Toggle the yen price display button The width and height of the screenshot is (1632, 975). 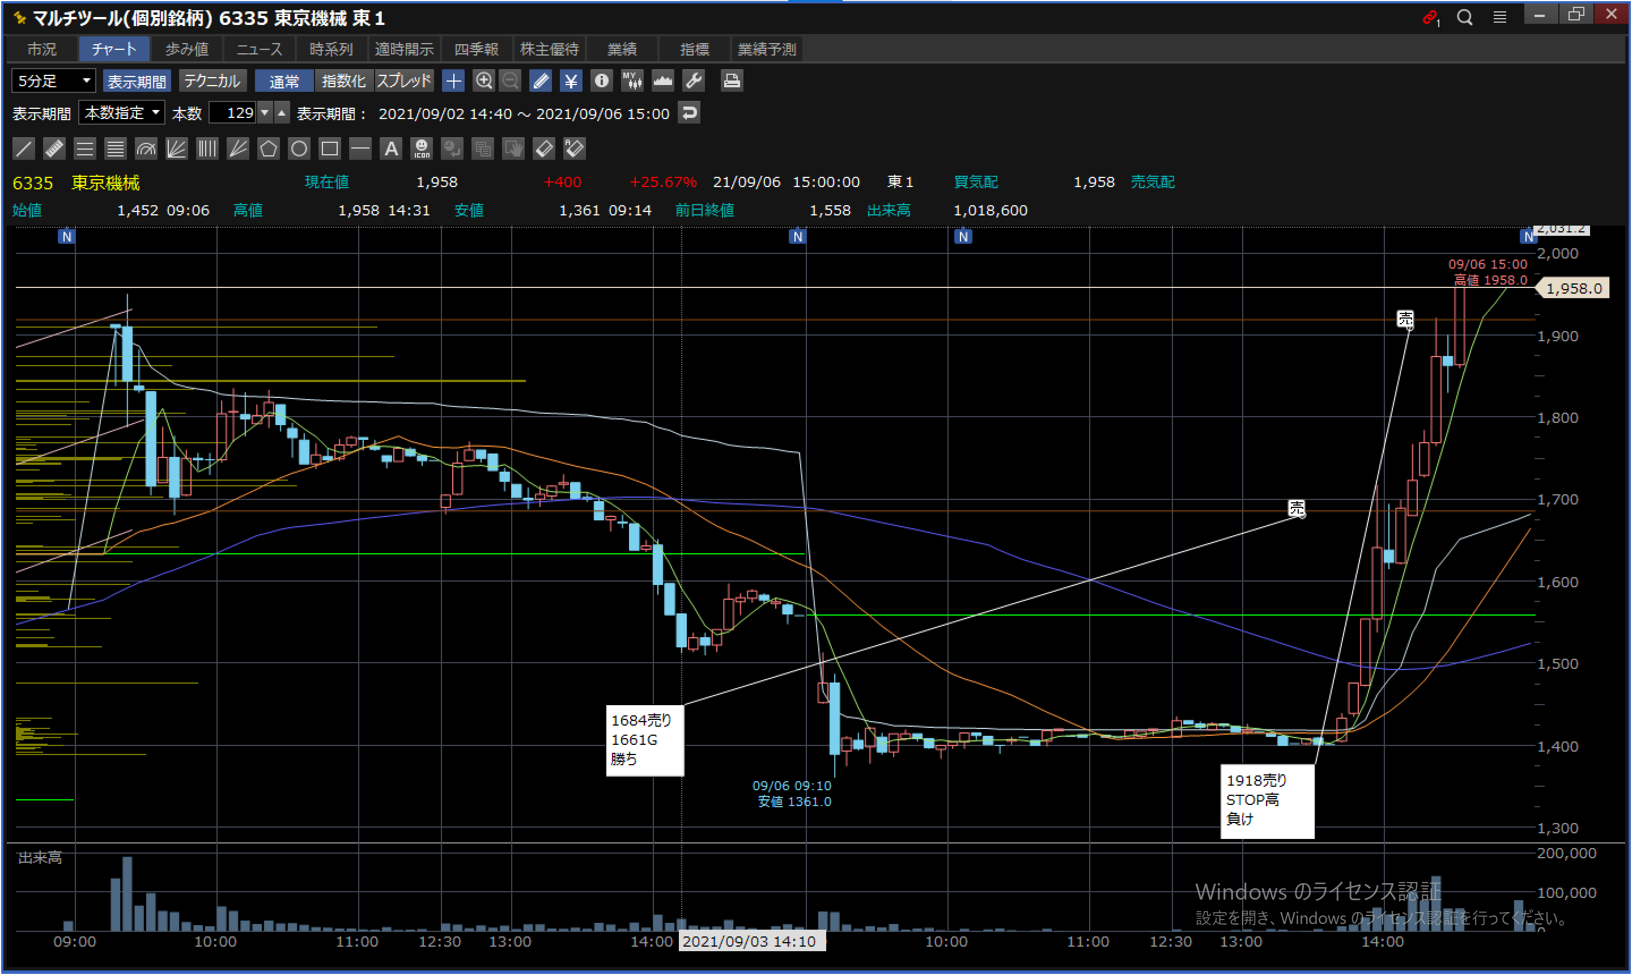pos(571,81)
